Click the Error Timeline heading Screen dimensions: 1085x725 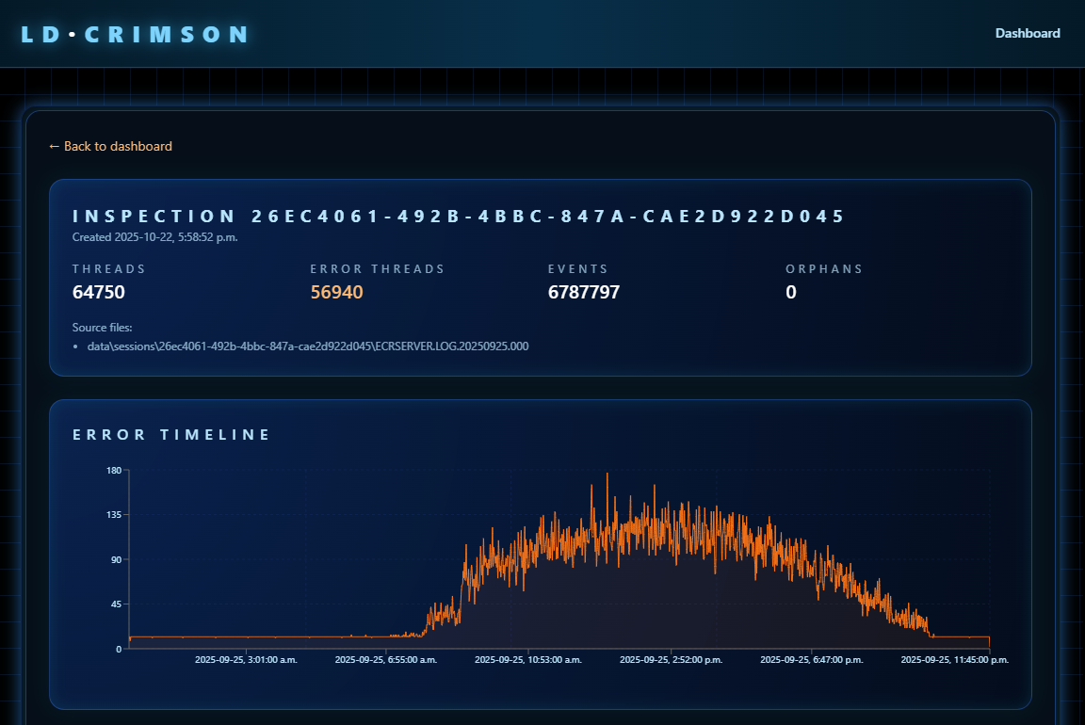pos(171,435)
